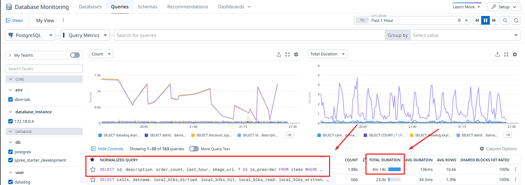
Task: Open row menu for 1.88k count query
Action: 516,169
